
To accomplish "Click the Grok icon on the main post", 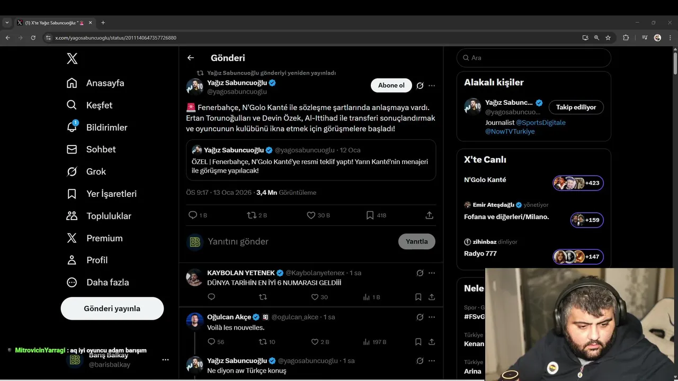I will tap(420, 86).
